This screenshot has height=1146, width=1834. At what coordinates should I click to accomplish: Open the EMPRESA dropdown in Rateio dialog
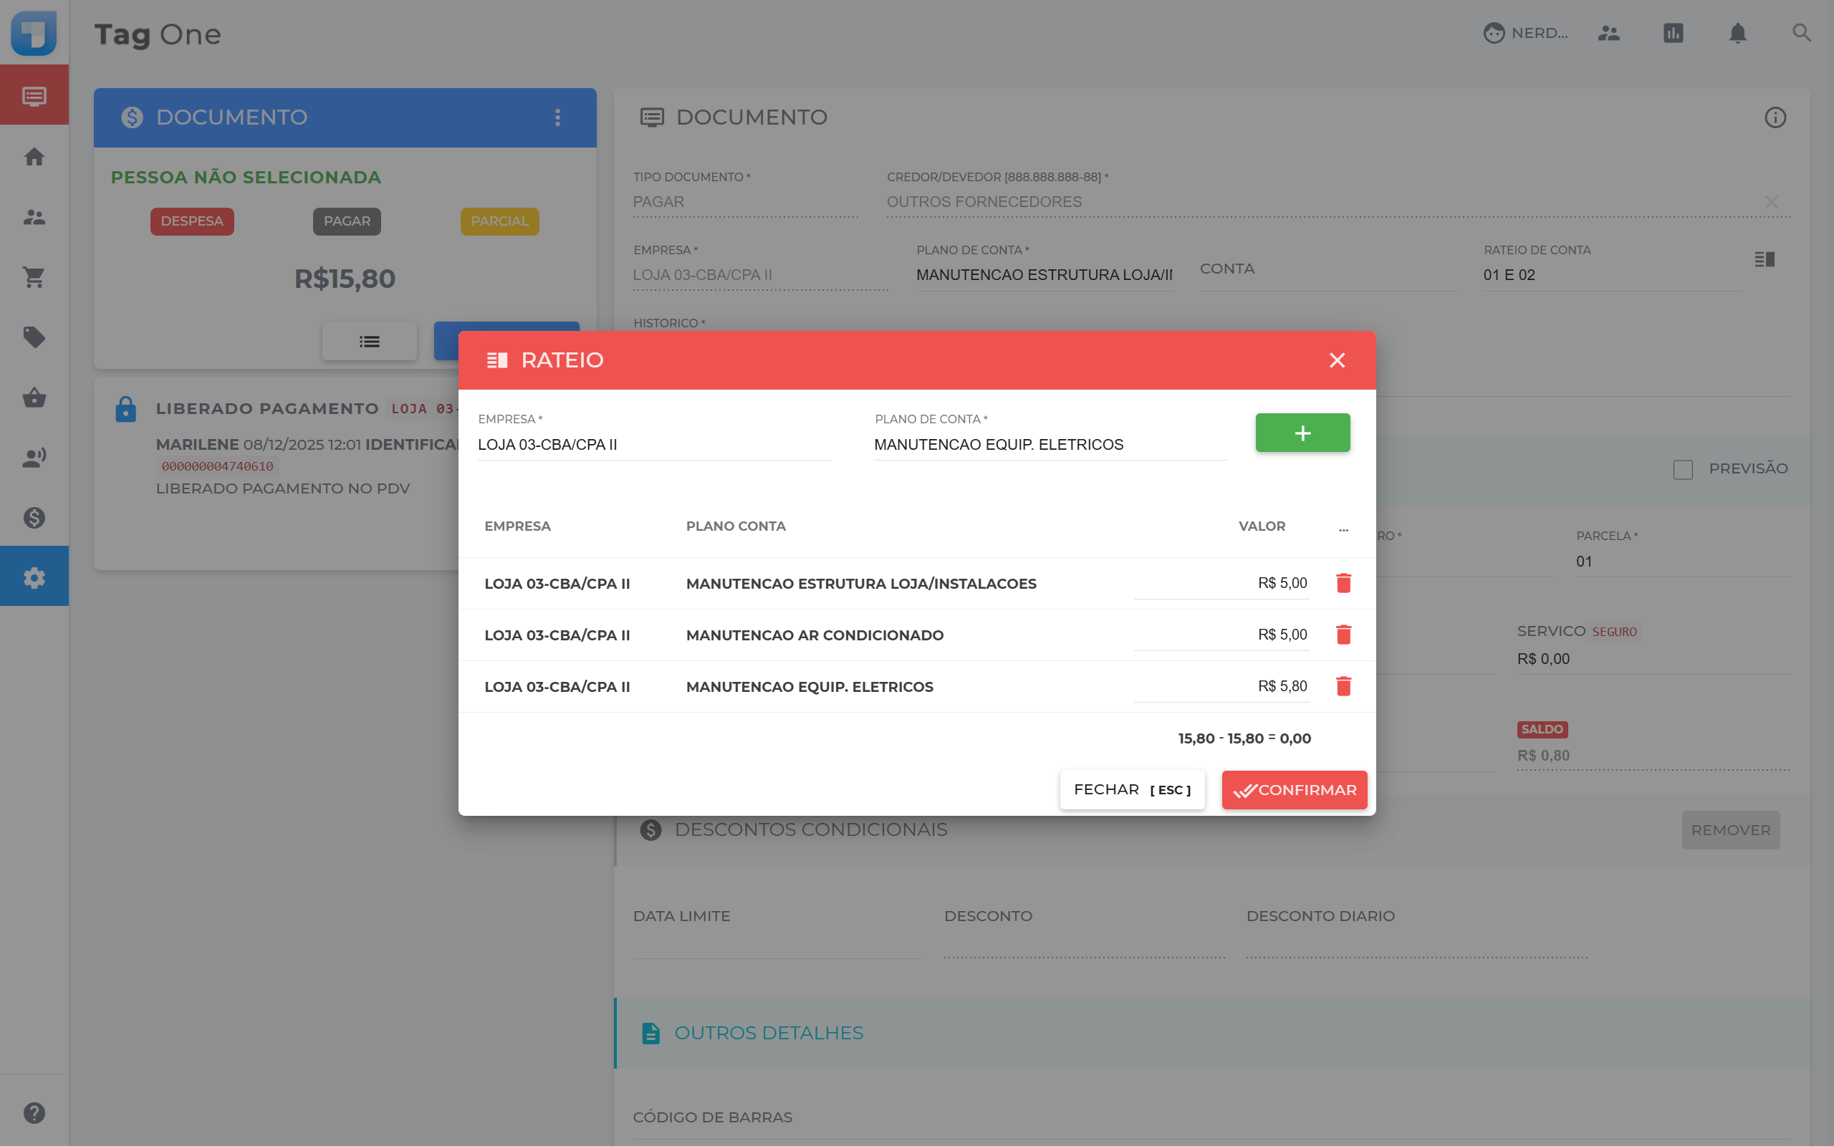coord(654,445)
